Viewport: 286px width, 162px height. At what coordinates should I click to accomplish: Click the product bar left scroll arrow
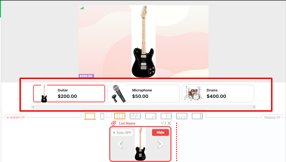(33, 107)
